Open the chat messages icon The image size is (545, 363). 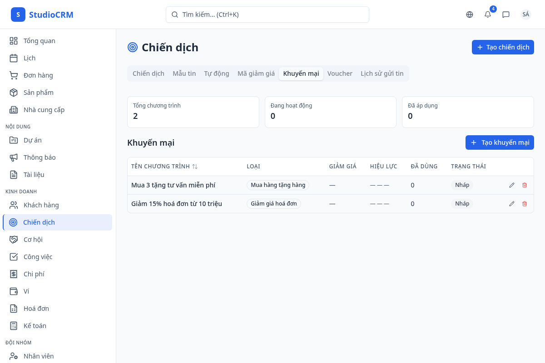click(x=506, y=15)
